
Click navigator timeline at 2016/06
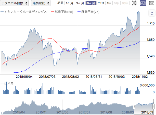[x=62, y=112]
